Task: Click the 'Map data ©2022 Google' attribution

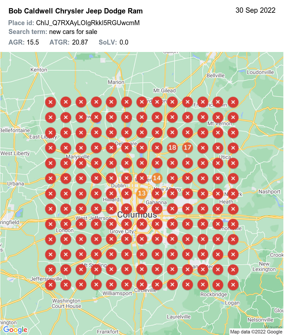Action: click(256, 332)
